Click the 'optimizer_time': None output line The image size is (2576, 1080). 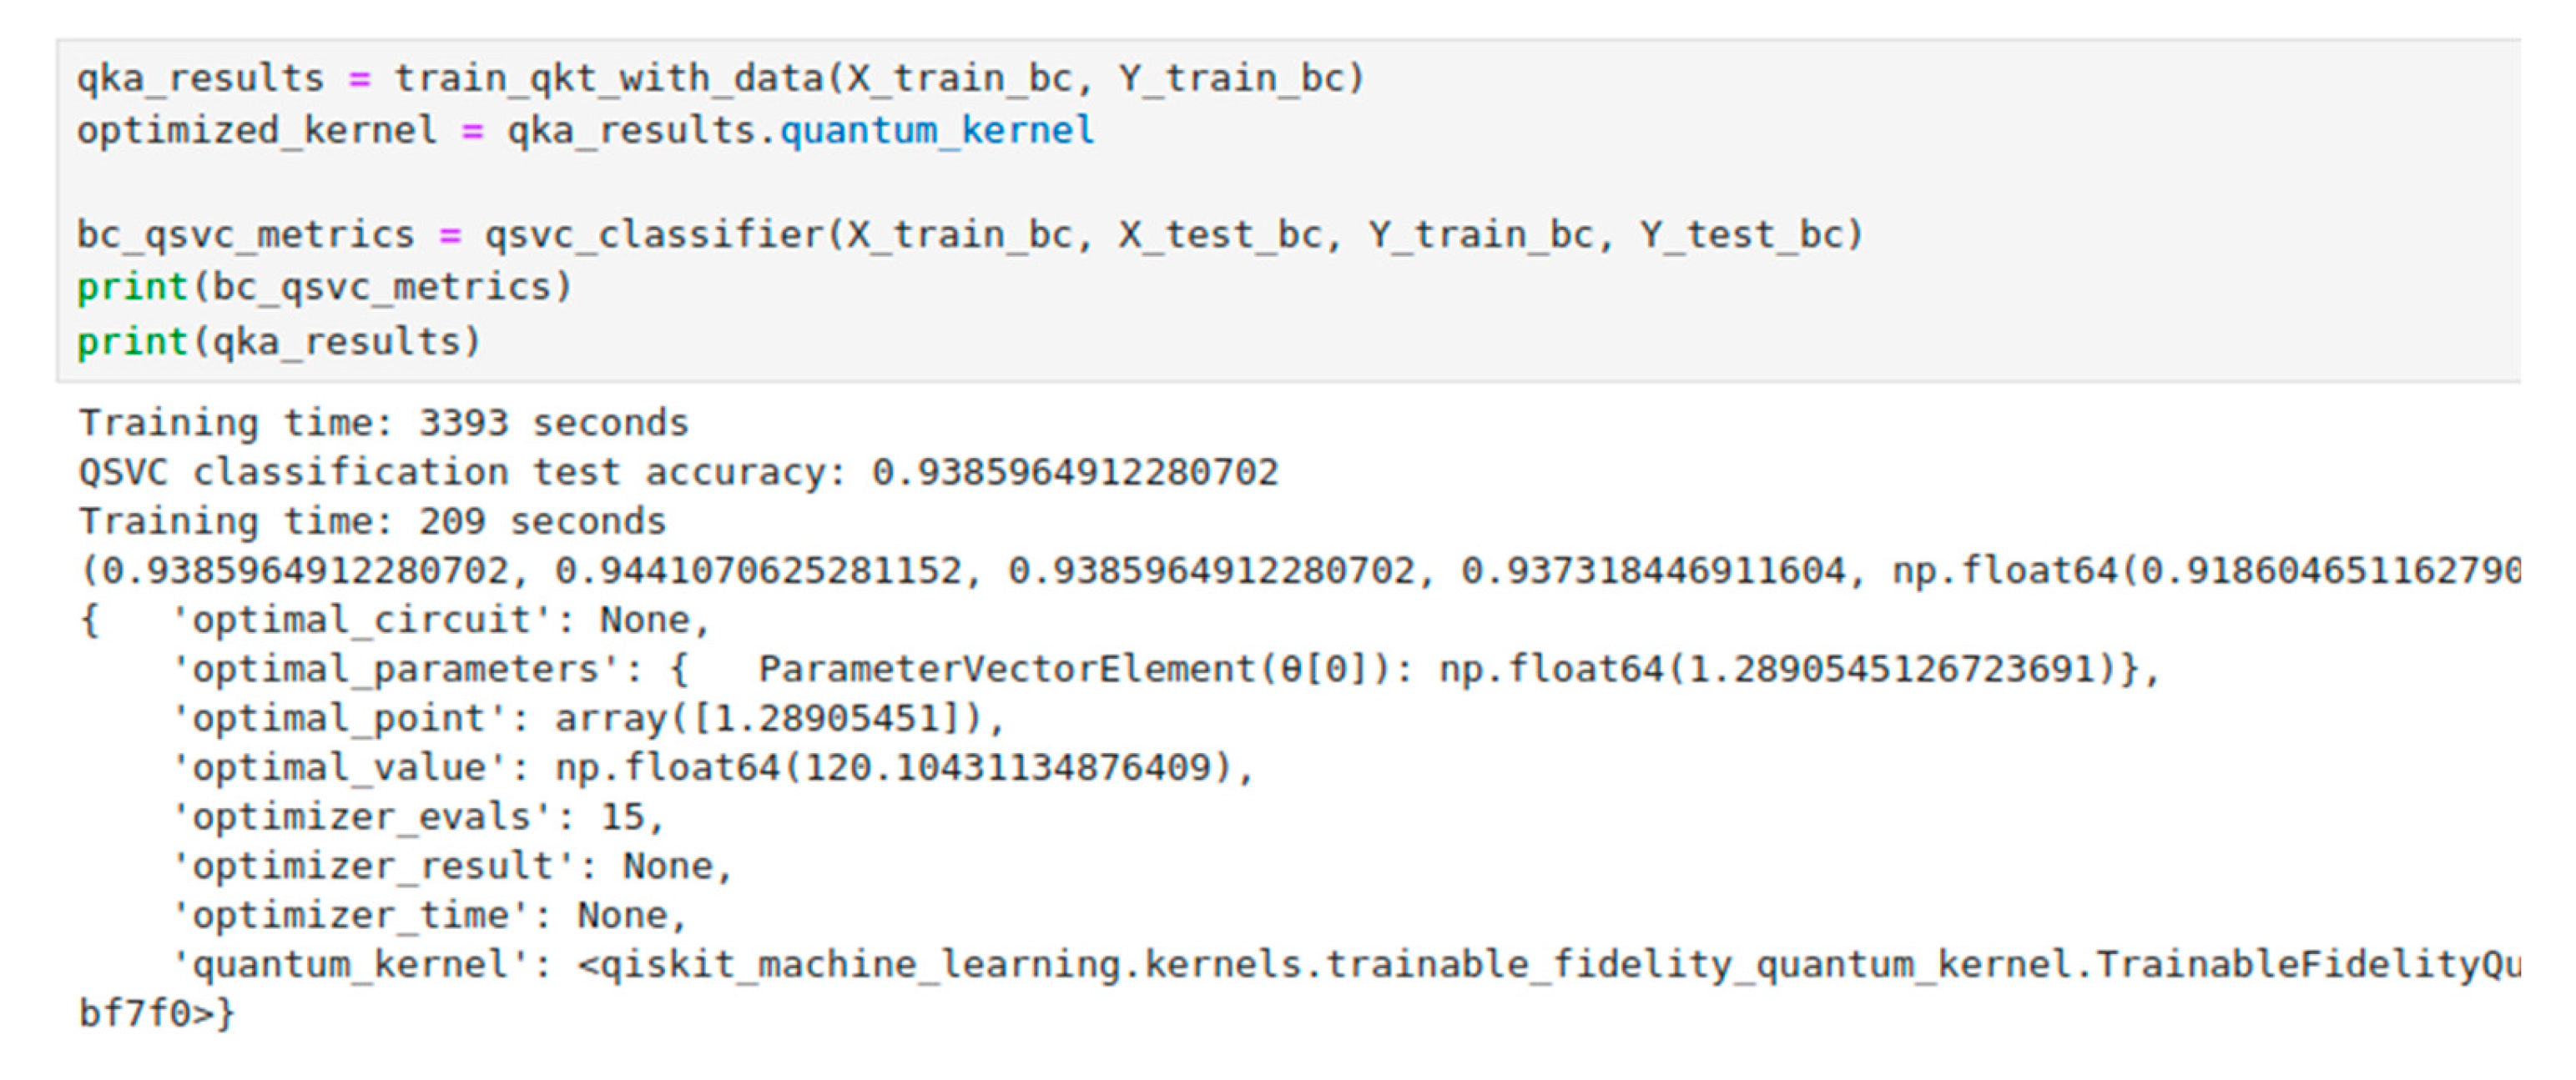429,915
